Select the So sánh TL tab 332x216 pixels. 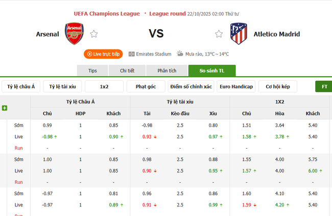[x=211, y=70]
